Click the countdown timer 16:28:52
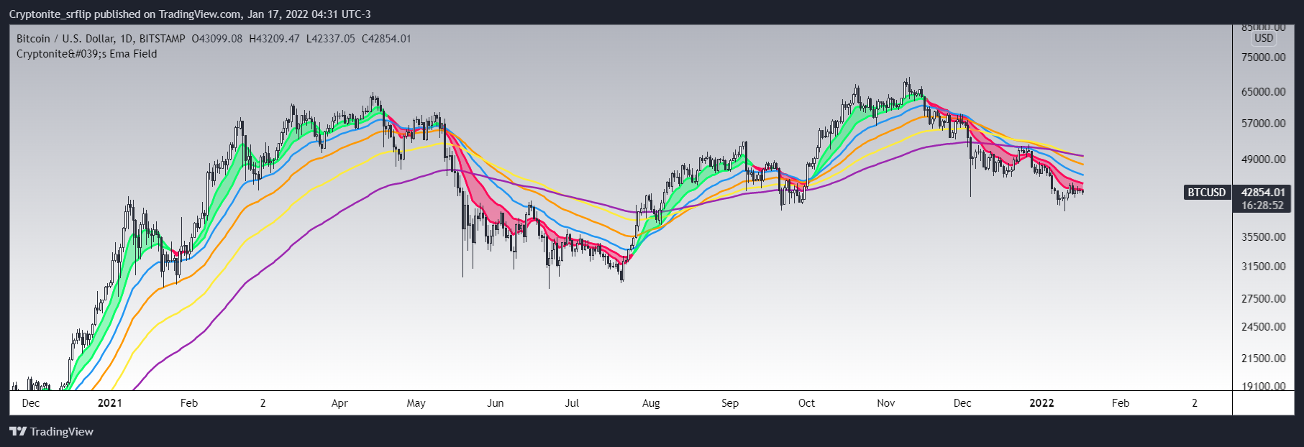This screenshot has width=1304, height=447. [x=1263, y=206]
